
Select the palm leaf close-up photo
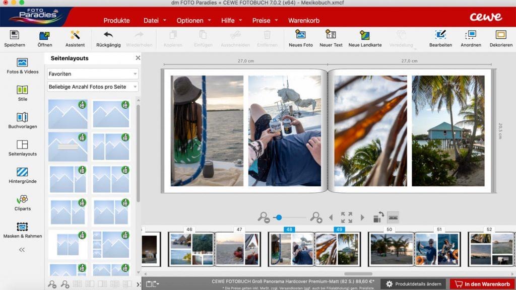pos(370,131)
